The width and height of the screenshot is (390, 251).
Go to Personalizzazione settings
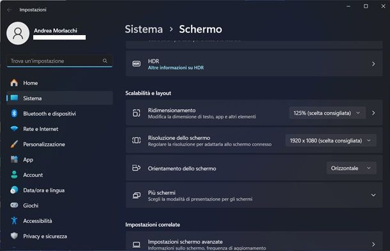click(x=59, y=144)
